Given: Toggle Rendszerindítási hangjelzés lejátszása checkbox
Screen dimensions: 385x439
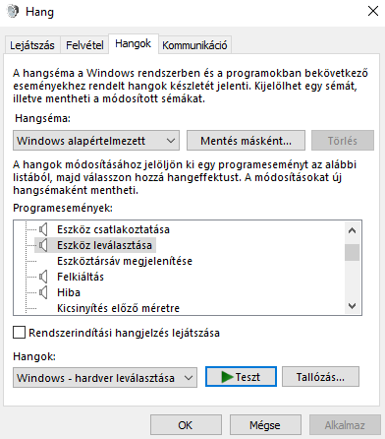Looking at the screenshot, I should coord(19,332).
